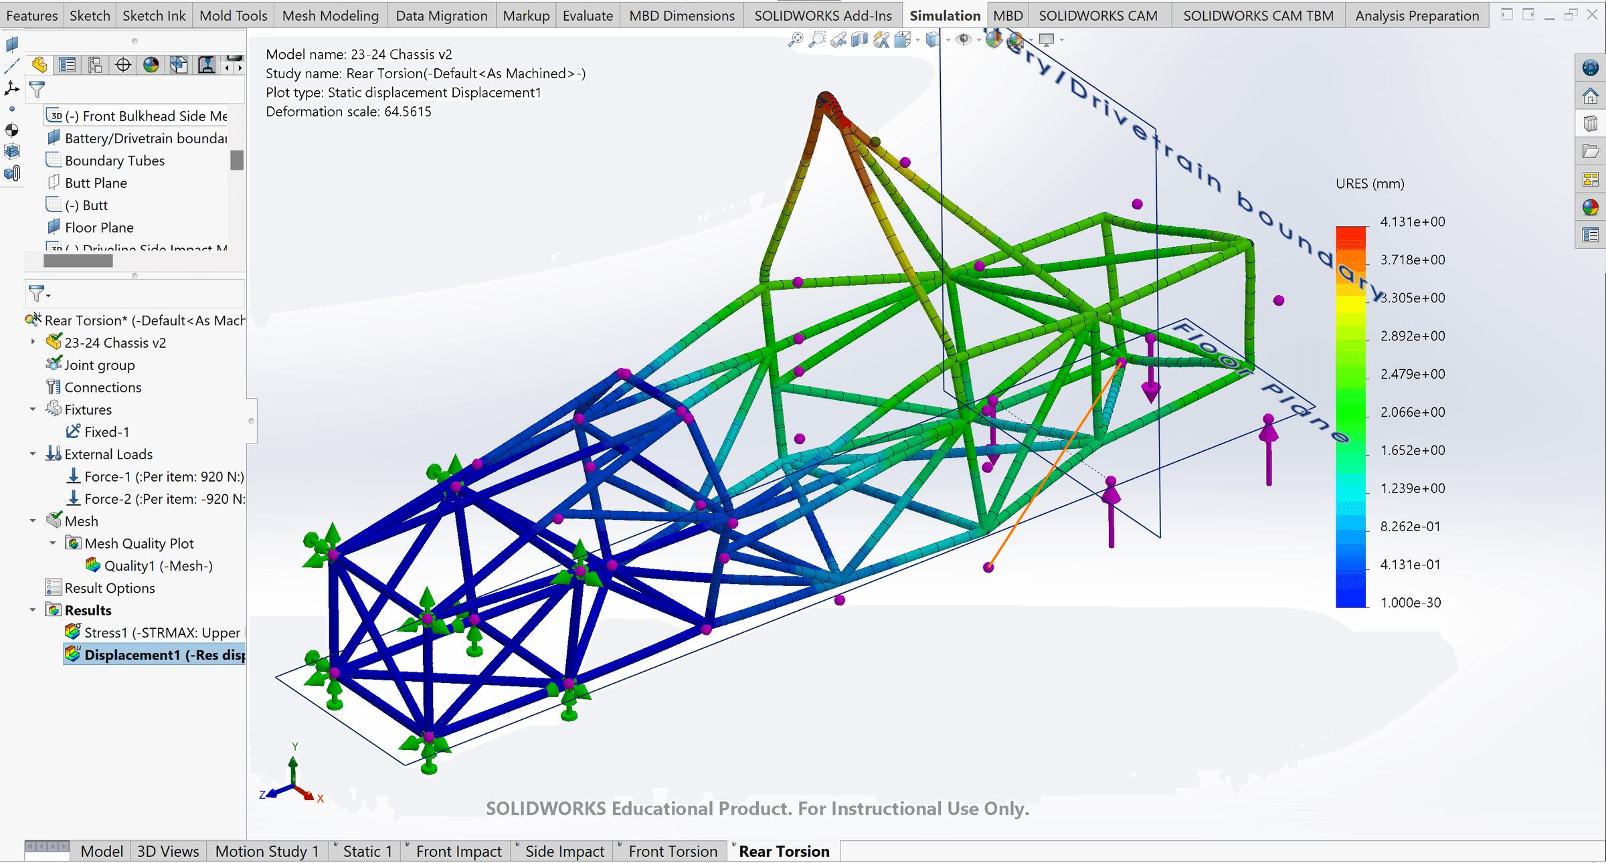Image resolution: width=1606 pixels, height=863 pixels.
Task: Switch to the Side Impact study tab
Action: pyautogui.click(x=564, y=851)
